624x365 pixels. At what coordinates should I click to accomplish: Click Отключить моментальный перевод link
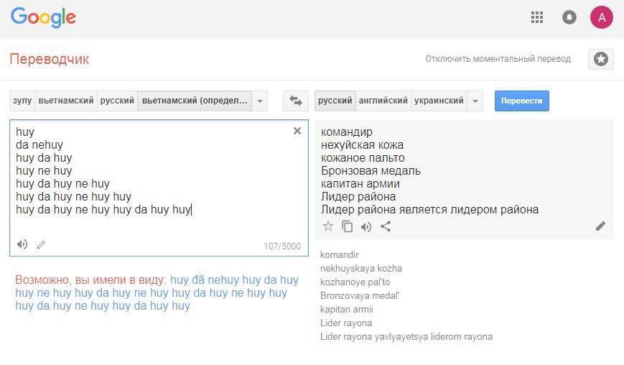tap(498, 59)
